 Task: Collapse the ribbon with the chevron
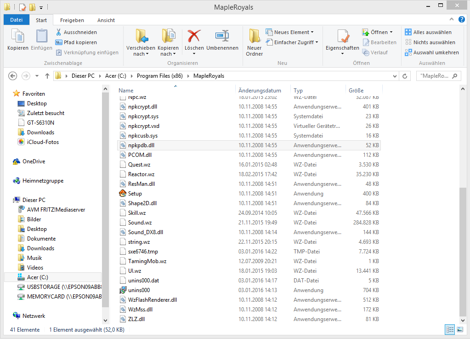(452, 19)
